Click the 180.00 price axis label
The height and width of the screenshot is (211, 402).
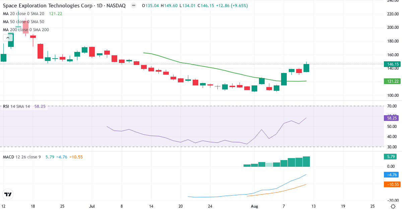coord(393,41)
